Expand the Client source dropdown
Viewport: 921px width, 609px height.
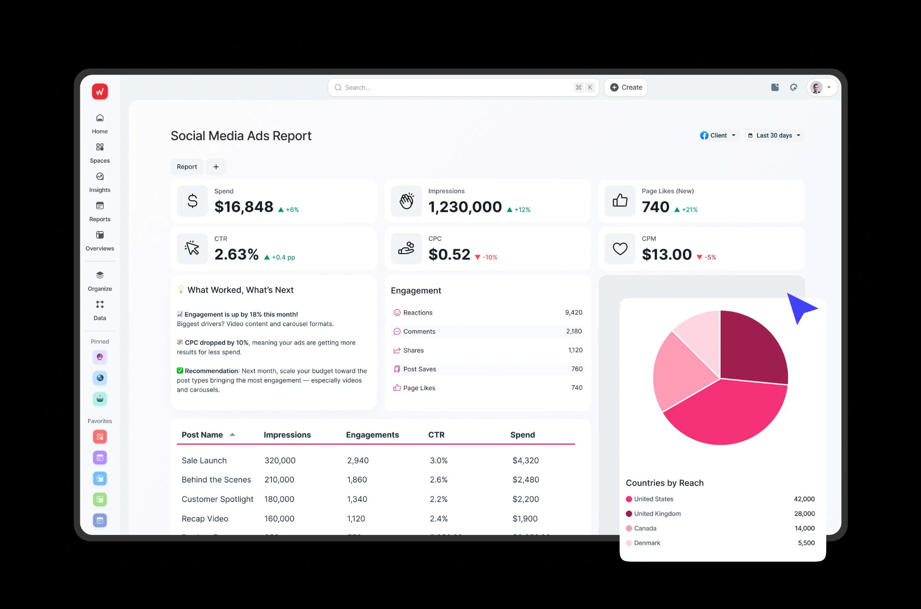(718, 135)
